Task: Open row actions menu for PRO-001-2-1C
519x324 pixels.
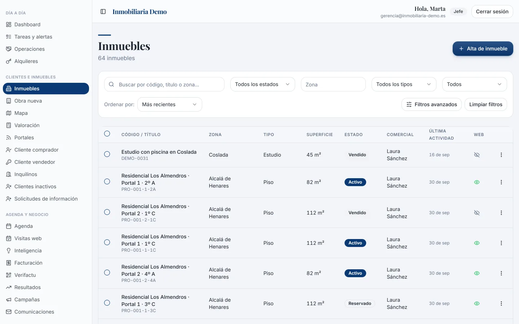Action: tap(501, 213)
